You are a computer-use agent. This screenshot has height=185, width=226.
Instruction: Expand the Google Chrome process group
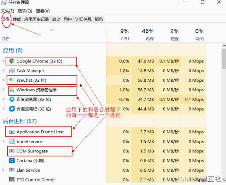tap(3, 61)
